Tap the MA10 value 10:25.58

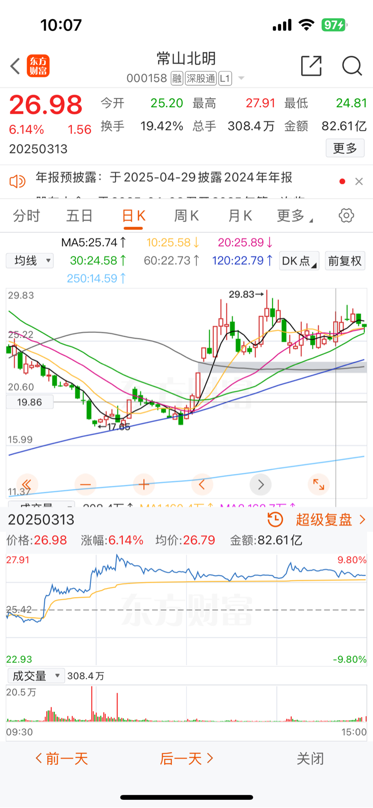pos(173,242)
